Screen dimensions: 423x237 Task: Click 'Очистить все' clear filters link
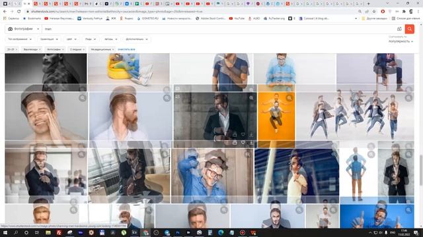pyautogui.click(x=126, y=49)
